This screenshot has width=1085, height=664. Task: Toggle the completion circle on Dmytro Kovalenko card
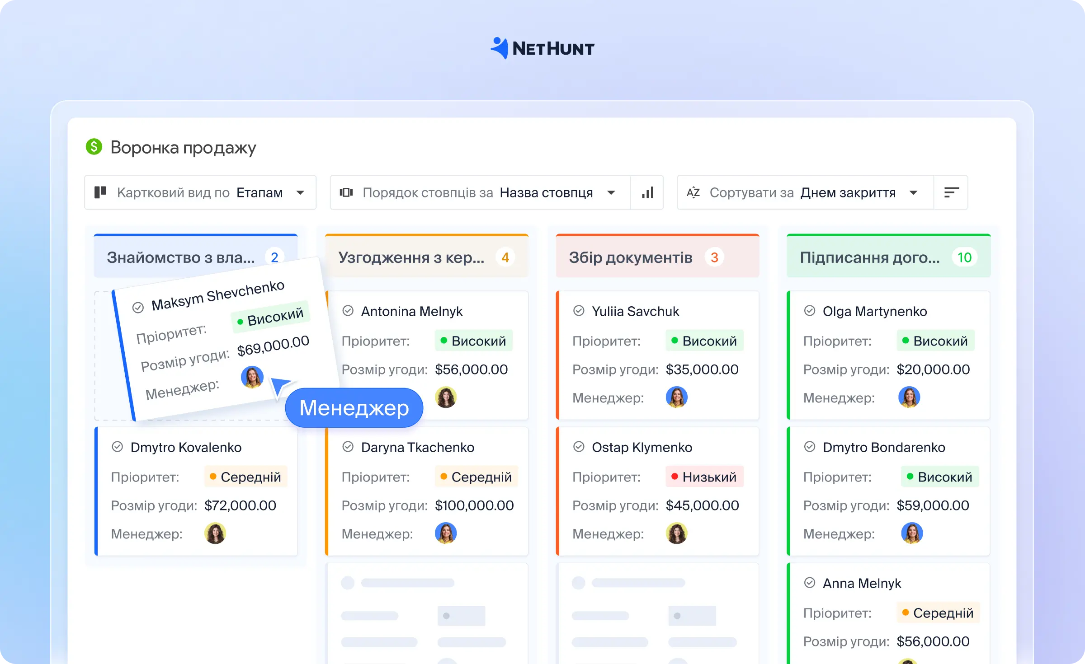click(x=117, y=447)
